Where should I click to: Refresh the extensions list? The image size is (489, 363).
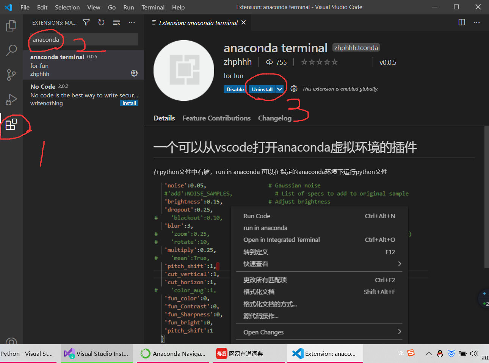[101, 23]
